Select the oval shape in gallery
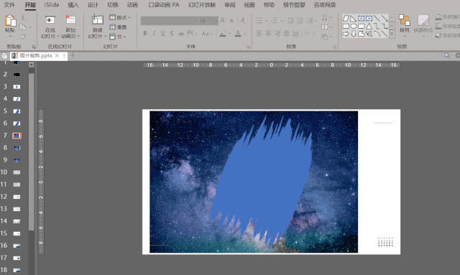This screenshot has height=275, width=460. pyautogui.click(x=354, y=27)
